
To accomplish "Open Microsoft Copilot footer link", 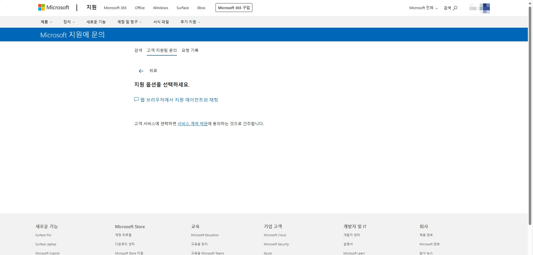I will click(x=47, y=253).
